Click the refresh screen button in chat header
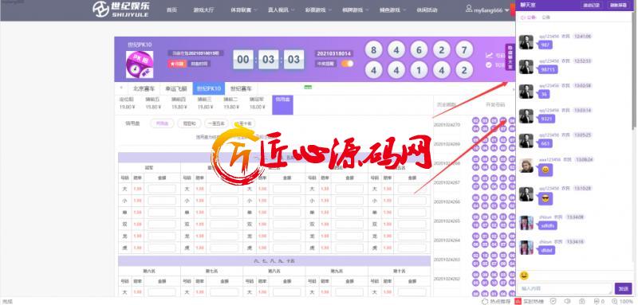This screenshot has height=305, width=638. 617,6
